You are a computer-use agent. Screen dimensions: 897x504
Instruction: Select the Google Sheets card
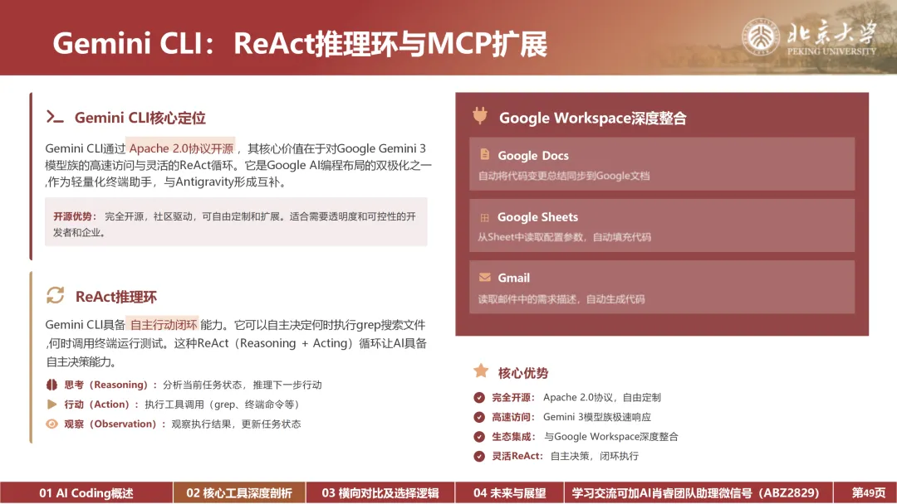662,225
